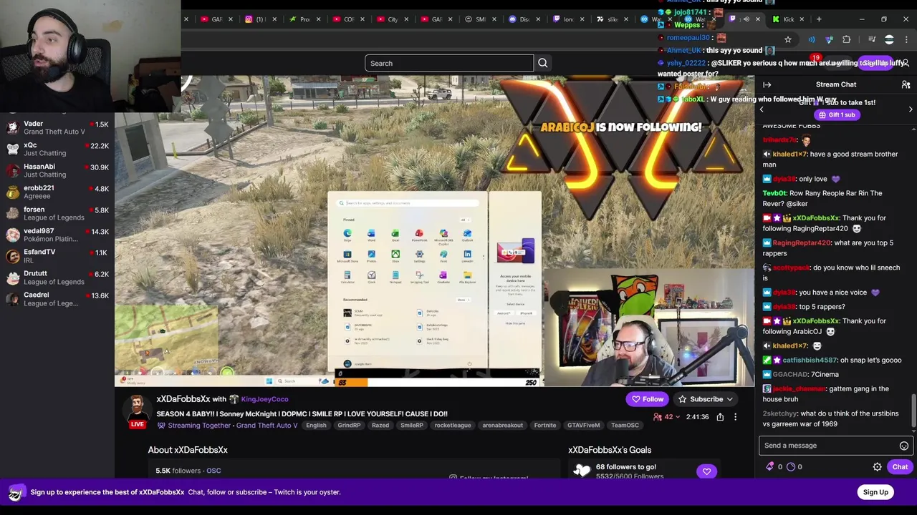Open the OSC team link
Screen dimensions: 917x515
[x=213, y=471]
